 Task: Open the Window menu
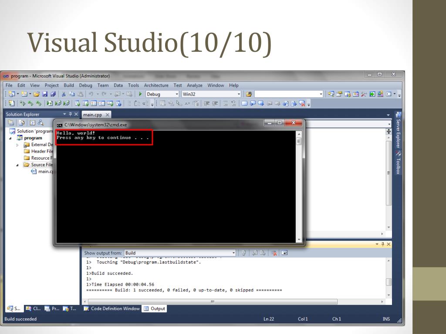point(216,85)
